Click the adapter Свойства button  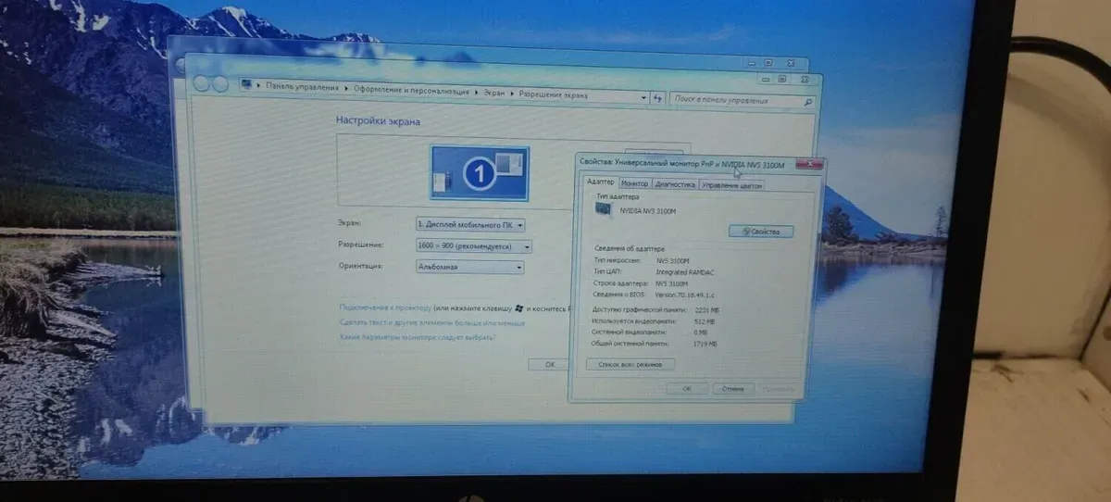tap(760, 232)
